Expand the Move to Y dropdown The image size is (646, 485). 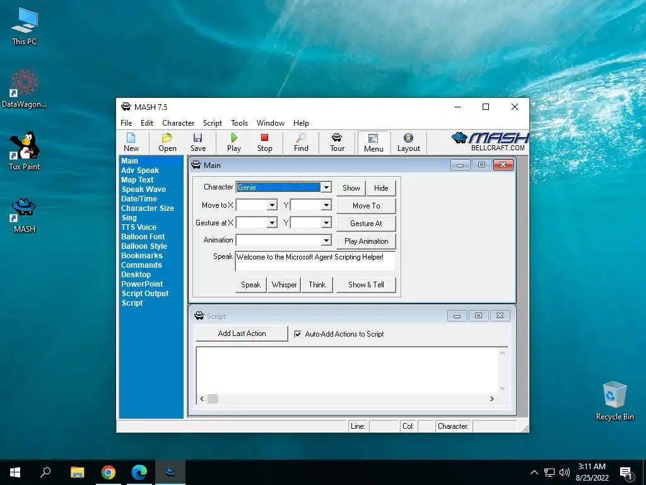(326, 205)
